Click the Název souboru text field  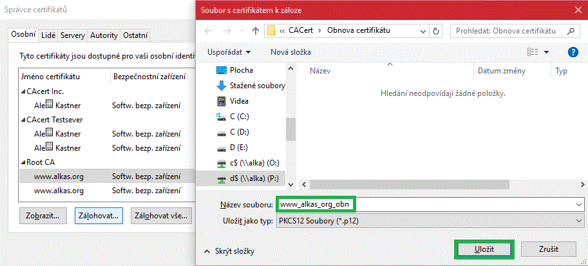425,204
